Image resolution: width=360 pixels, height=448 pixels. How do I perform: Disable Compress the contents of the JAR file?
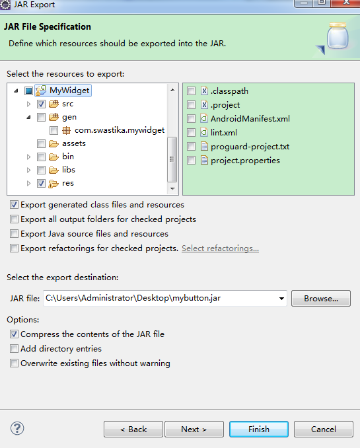tap(14, 334)
